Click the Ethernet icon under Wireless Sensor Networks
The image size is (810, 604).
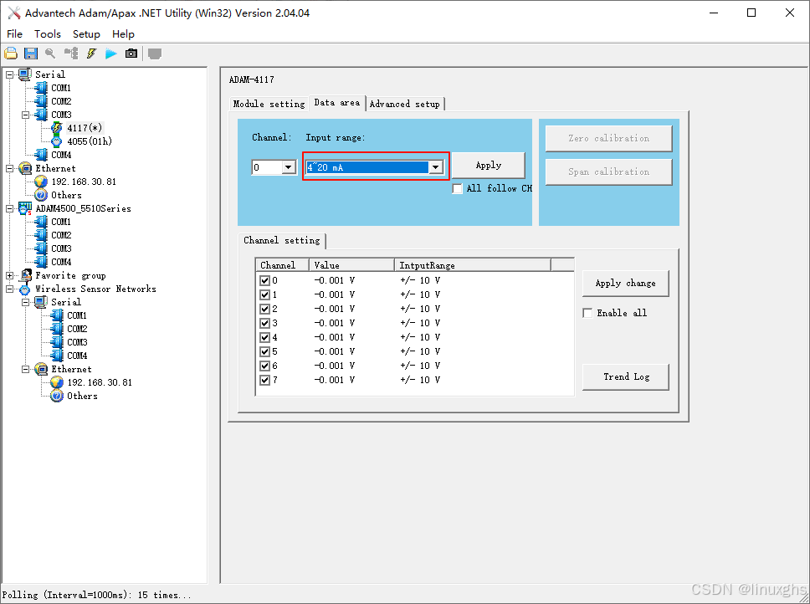coord(41,369)
